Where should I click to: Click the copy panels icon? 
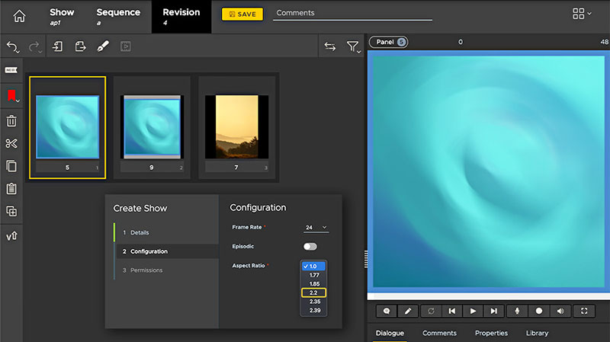click(x=11, y=166)
